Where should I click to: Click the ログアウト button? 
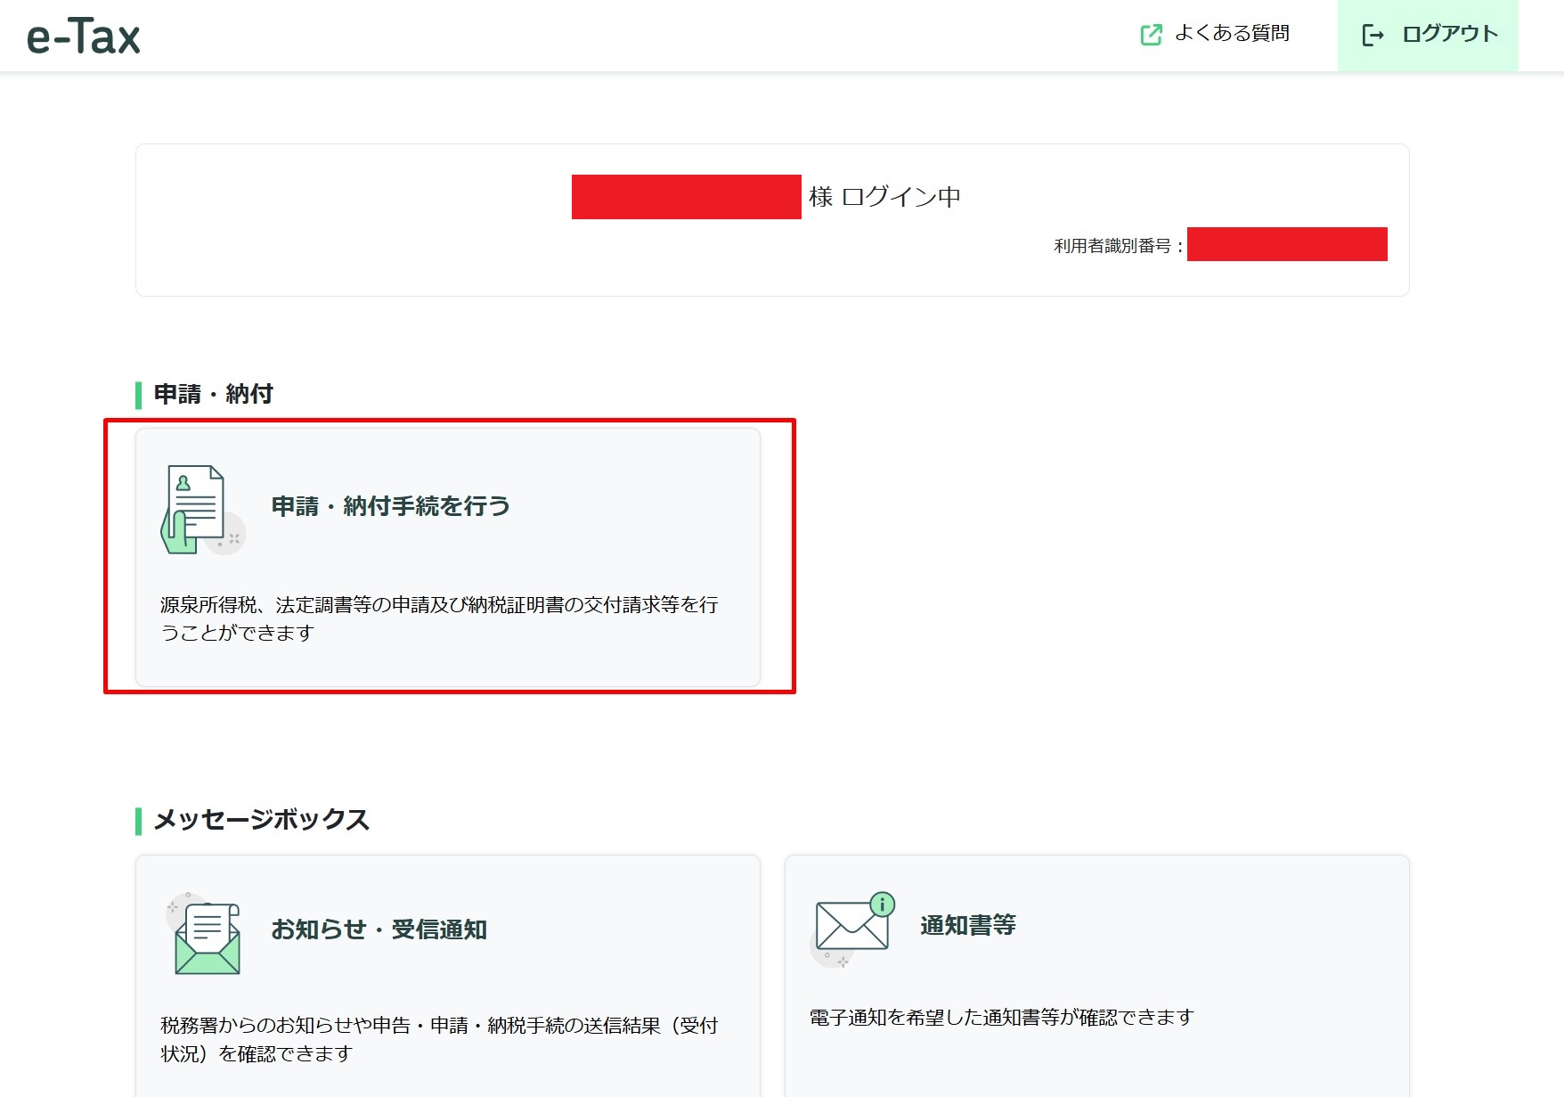click(1447, 34)
